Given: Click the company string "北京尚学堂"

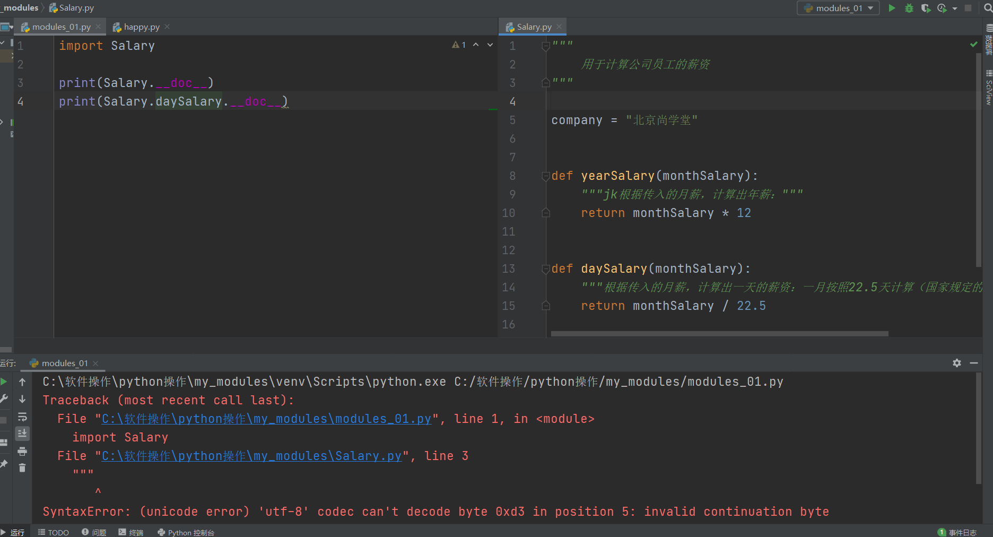Looking at the screenshot, I should point(661,120).
